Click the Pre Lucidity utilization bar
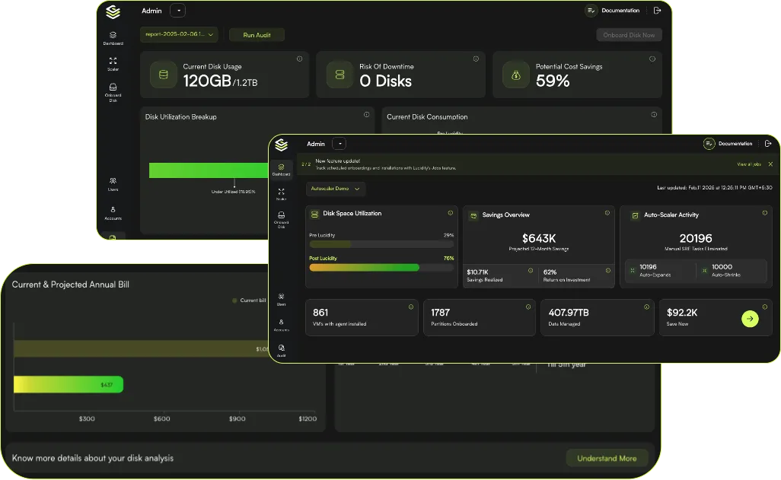Viewport: 781px width, 480px height. tap(381, 244)
